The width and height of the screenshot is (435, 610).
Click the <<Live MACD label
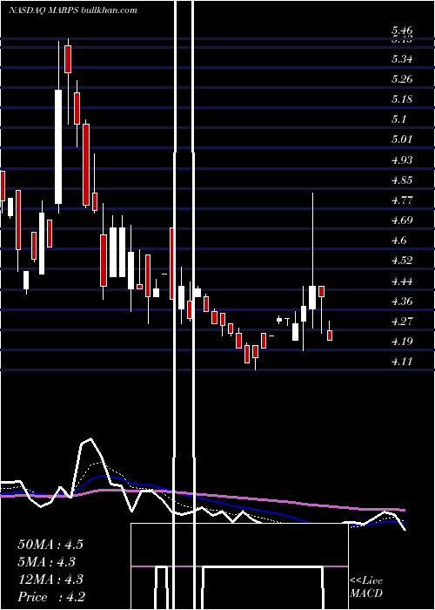tap(366, 586)
